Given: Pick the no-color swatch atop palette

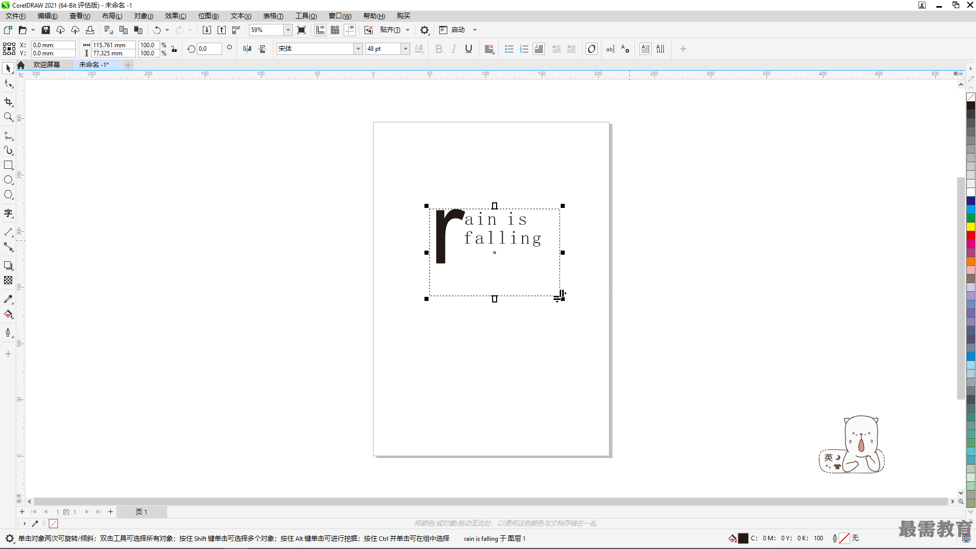Looking at the screenshot, I should pos(971,97).
